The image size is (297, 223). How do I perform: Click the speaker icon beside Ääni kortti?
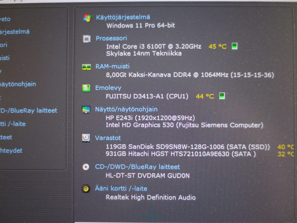pyautogui.click(x=86, y=189)
